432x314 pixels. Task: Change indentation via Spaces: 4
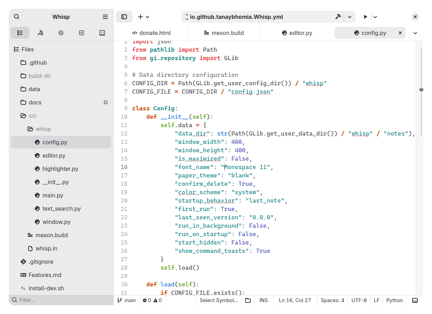(x=333, y=300)
